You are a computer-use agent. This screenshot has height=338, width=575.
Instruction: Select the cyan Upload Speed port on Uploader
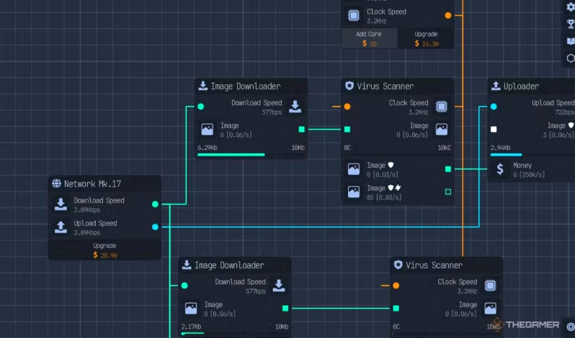(494, 107)
